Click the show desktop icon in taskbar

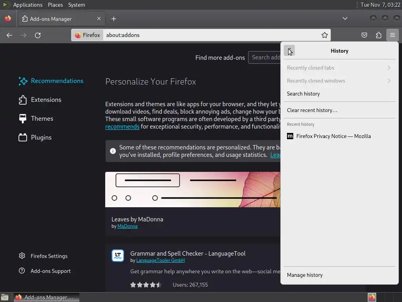point(5,297)
